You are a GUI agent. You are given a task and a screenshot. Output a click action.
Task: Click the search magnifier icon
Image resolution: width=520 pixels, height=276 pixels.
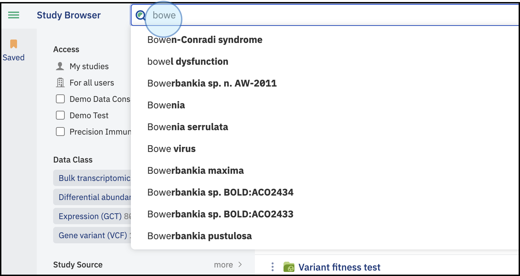coord(140,15)
